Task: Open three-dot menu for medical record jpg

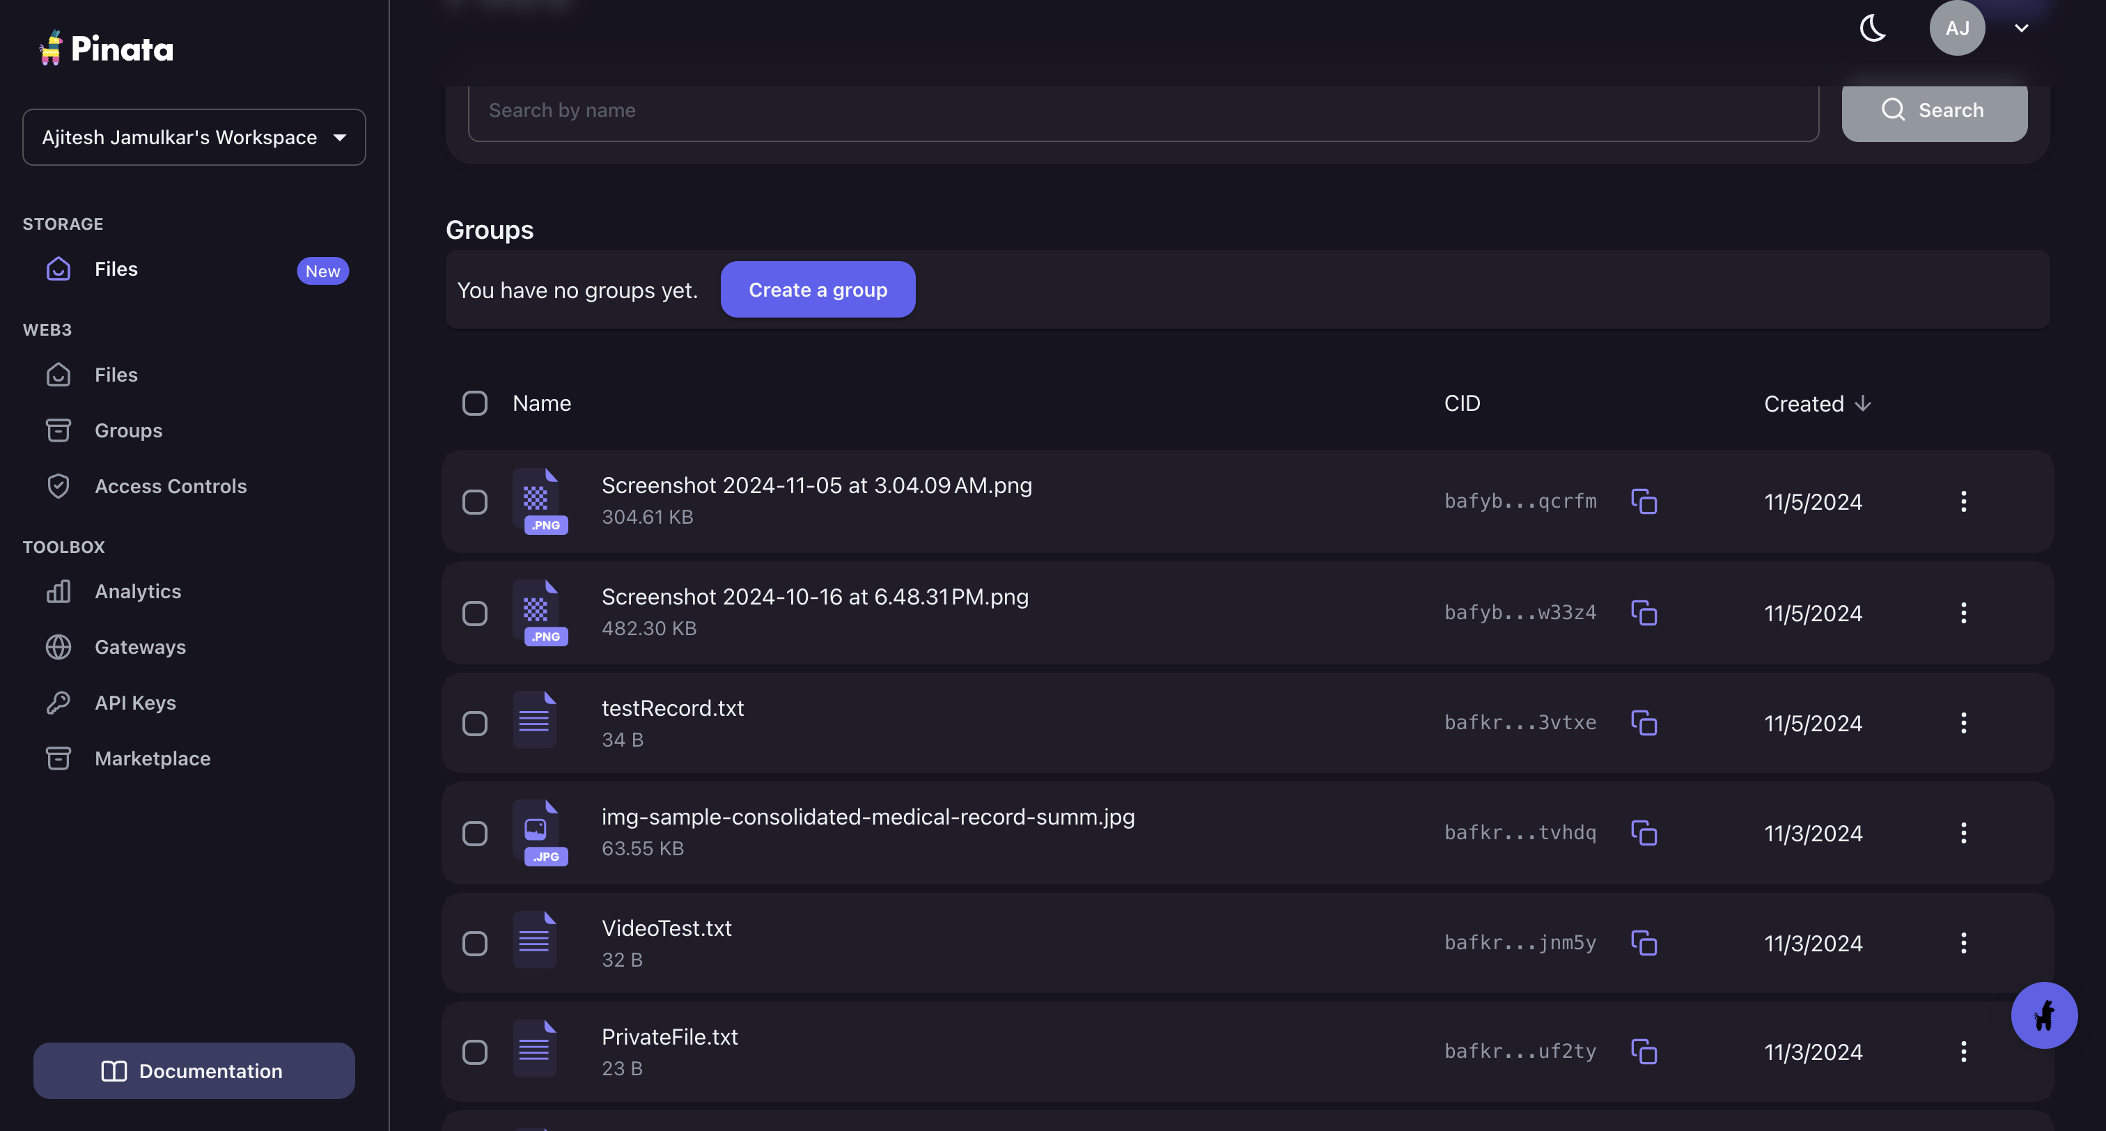Action: point(1963,834)
